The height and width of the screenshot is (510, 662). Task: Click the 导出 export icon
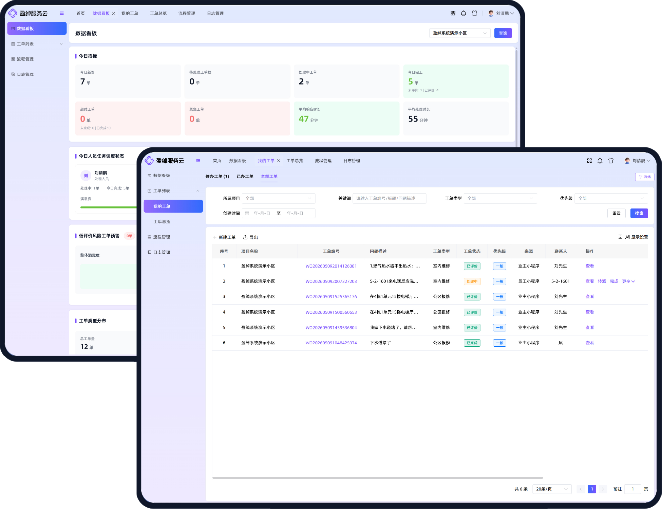[245, 237]
